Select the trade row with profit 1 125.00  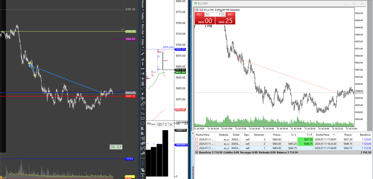(x=283, y=139)
